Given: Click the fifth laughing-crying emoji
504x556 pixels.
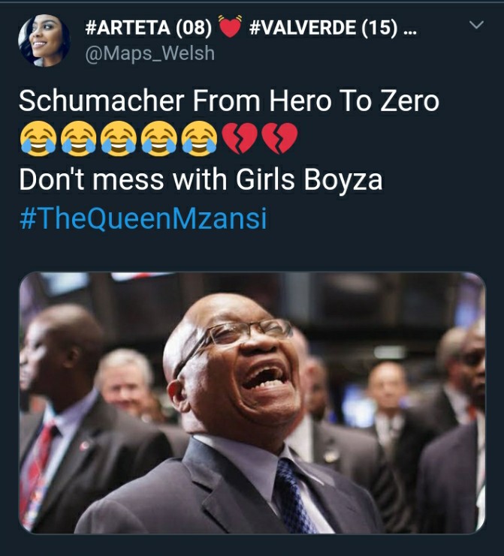Looking at the screenshot, I should [199, 139].
